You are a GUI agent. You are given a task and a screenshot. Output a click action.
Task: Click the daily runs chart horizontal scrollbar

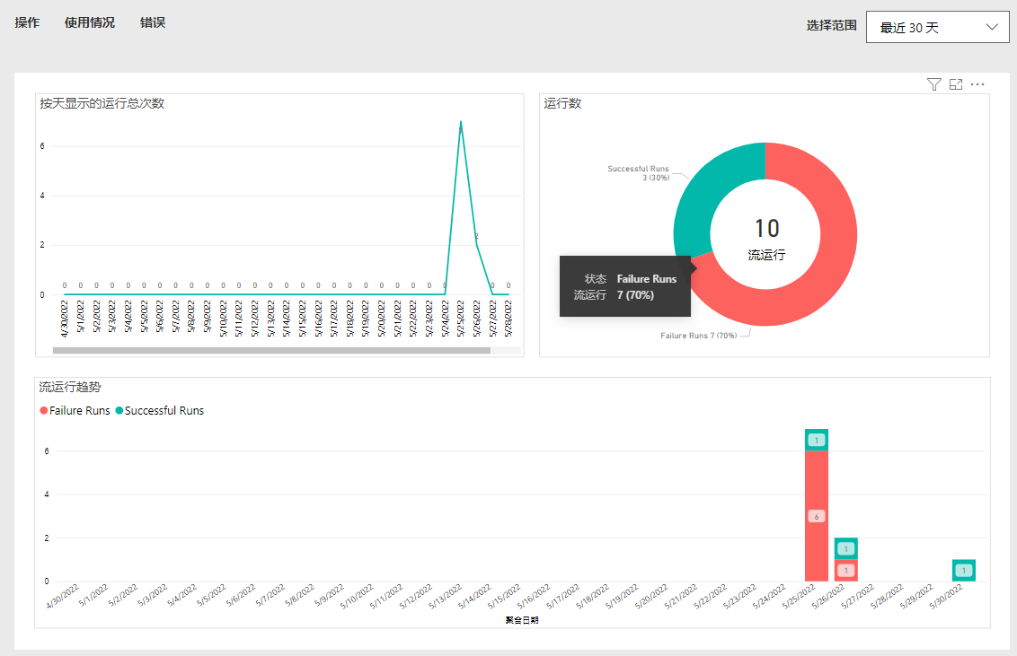coord(271,350)
